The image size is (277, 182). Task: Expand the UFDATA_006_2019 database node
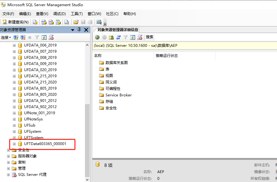pos(14,45)
